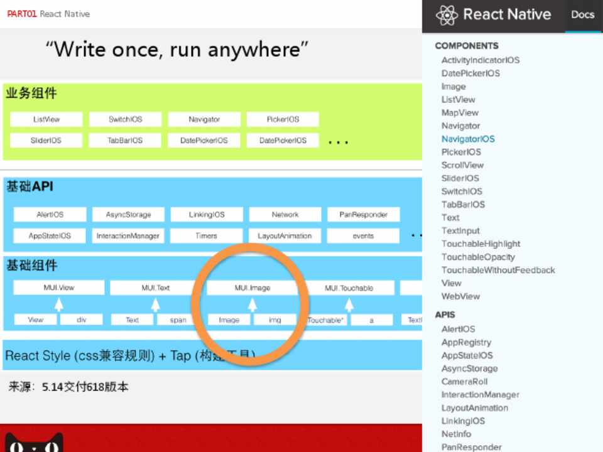Open the CameraRoll API link
The image size is (603, 452).
[464, 382]
